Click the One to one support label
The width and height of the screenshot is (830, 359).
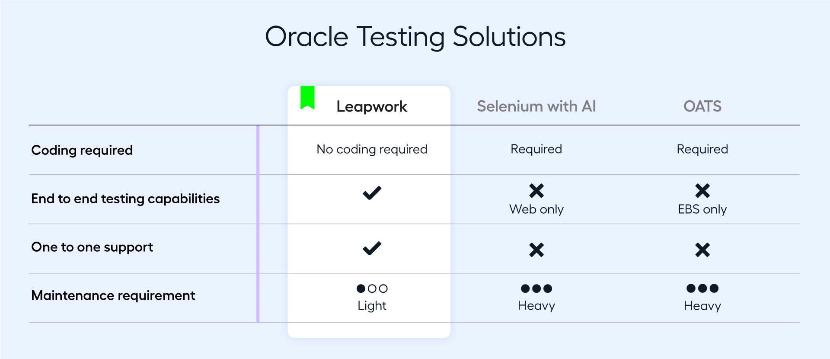[92, 247]
